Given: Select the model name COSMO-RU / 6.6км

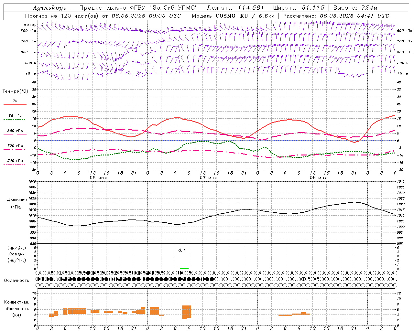Looking at the screenshot, I should [245, 16].
